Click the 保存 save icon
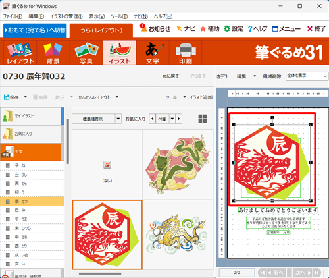This screenshot has width=329, height=278. point(11,97)
